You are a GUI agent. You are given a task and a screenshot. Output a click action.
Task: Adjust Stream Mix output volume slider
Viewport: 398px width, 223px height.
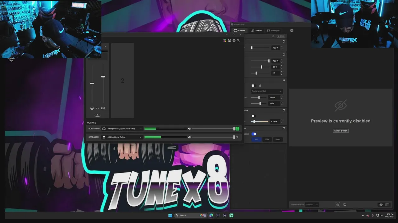click(213, 137)
